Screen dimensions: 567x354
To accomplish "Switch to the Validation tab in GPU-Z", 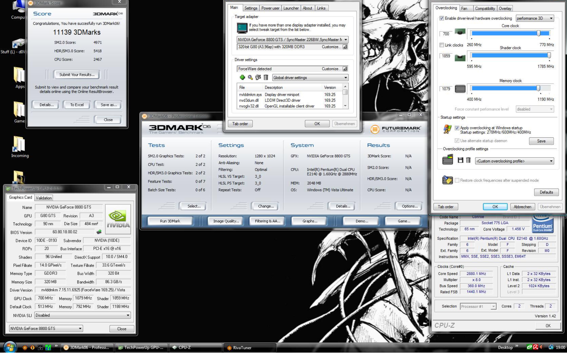I will coord(44,198).
